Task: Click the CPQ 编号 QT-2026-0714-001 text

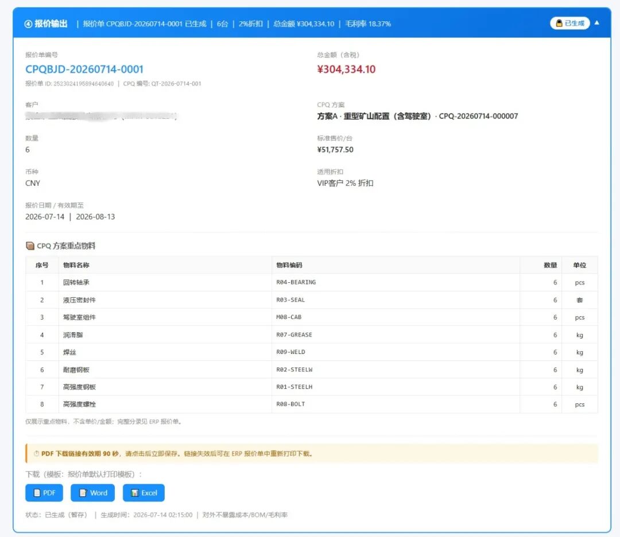Action: 162,83
